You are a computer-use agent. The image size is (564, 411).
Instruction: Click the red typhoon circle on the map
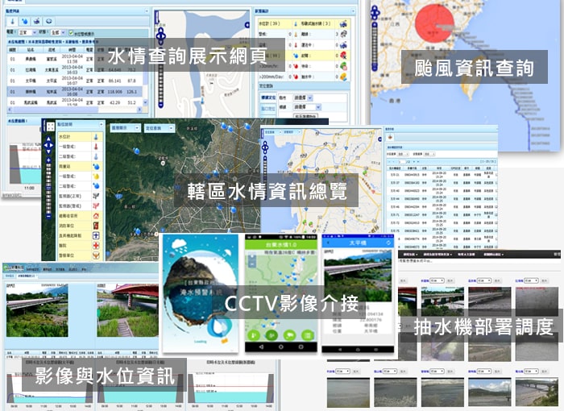pos(435,23)
